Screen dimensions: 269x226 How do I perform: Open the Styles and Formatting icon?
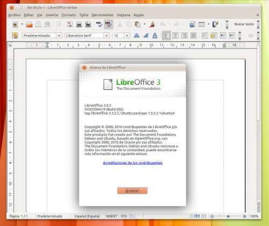[x=15, y=36]
